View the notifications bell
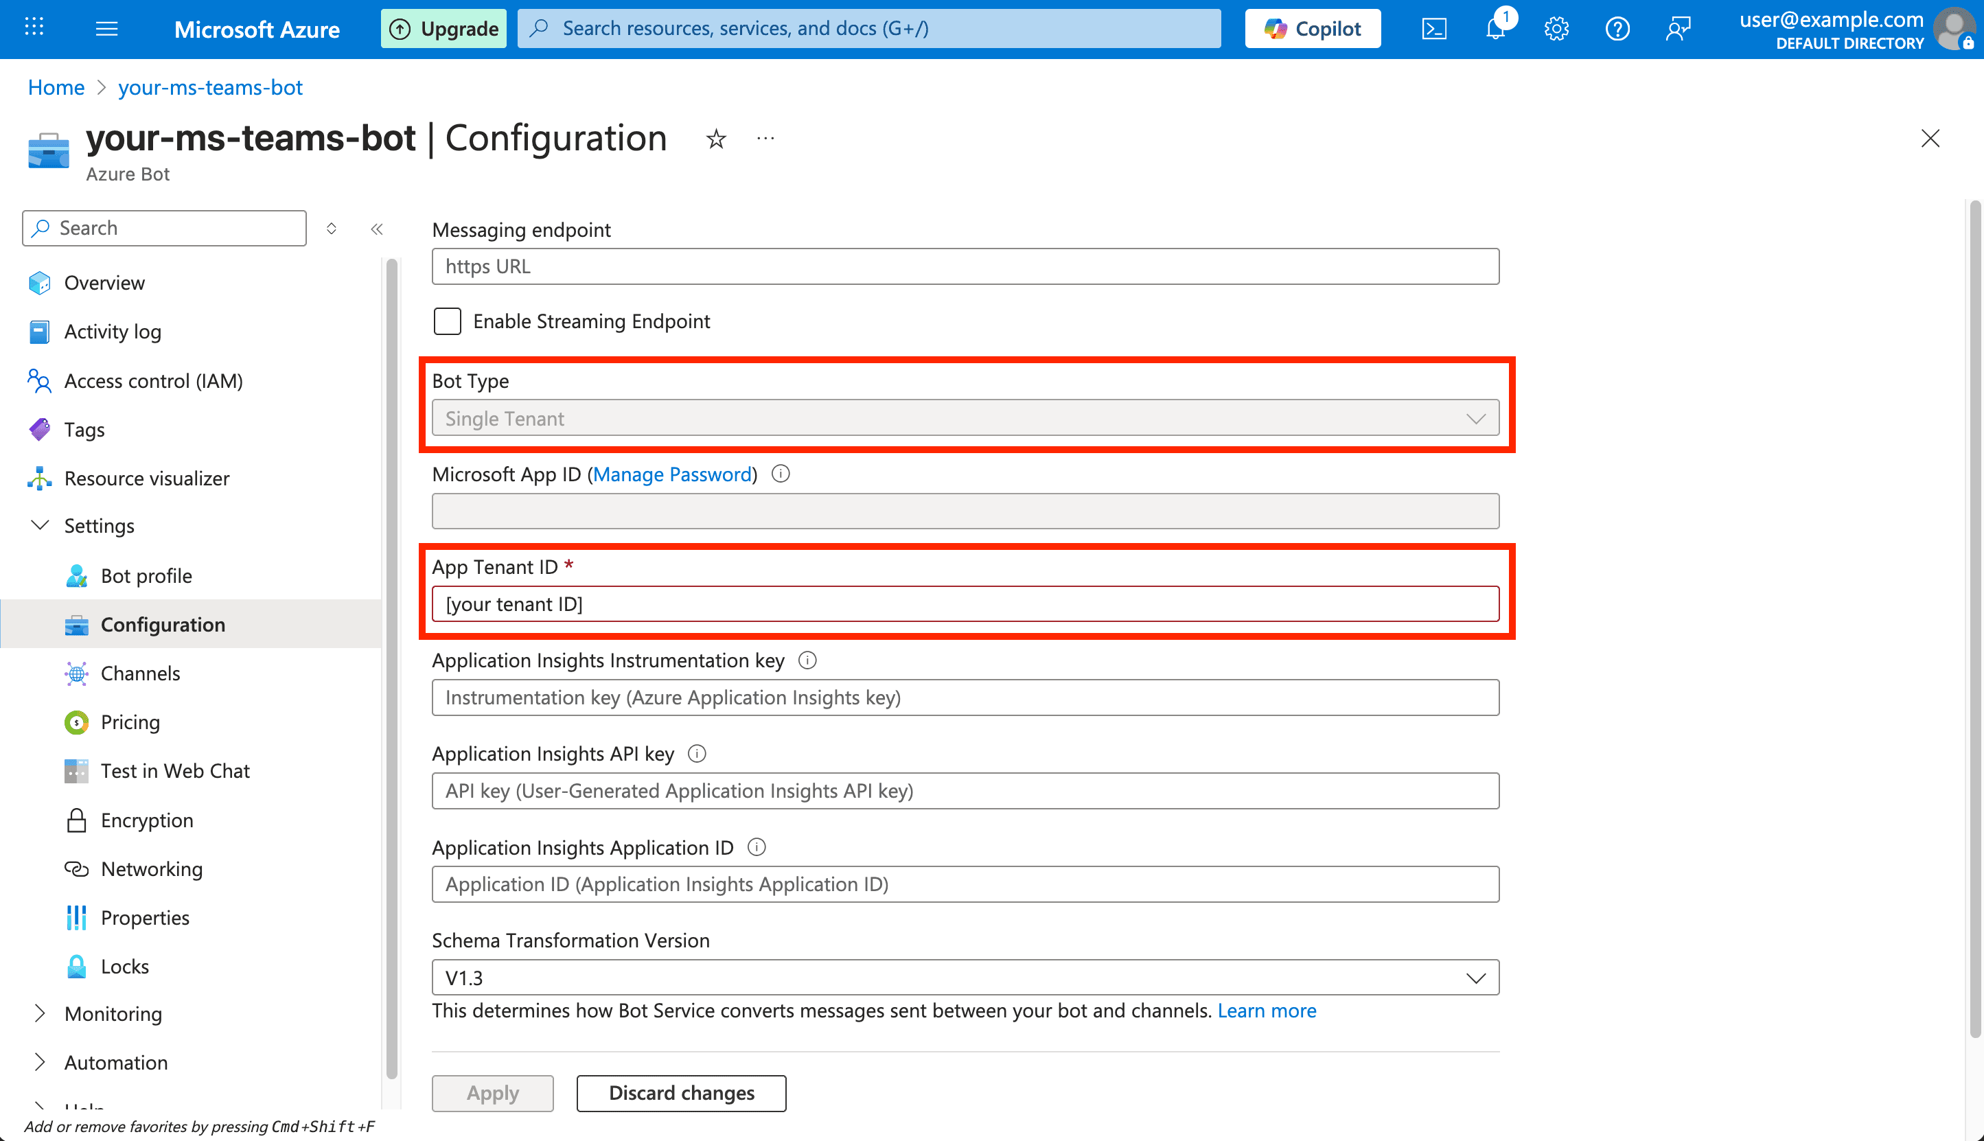This screenshot has width=1984, height=1141. 1496,28
